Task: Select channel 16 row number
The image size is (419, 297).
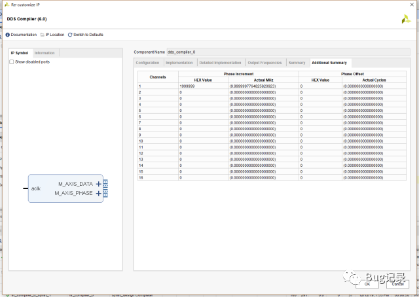Action: coord(158,178)
